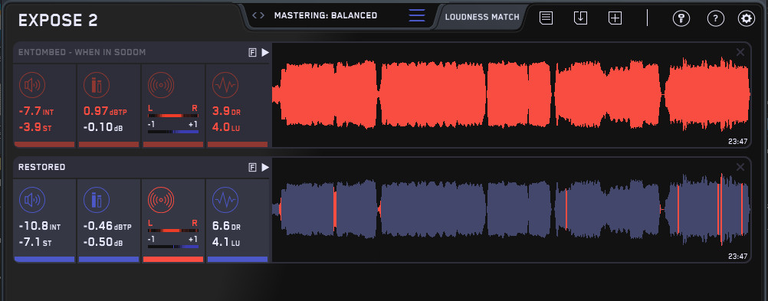Select the -0.46 dBTP true peak value

click(107, 227)
